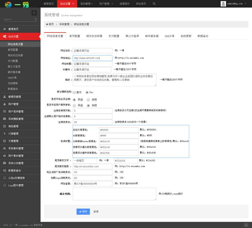Image resolution: width=252 pixels, height=228 pixels.
Task: Click the 头部背景色 color field
Action: coord(119,136)
